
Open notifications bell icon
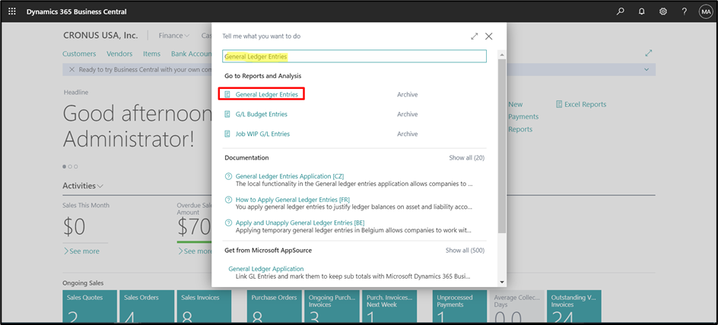(641, 11)
